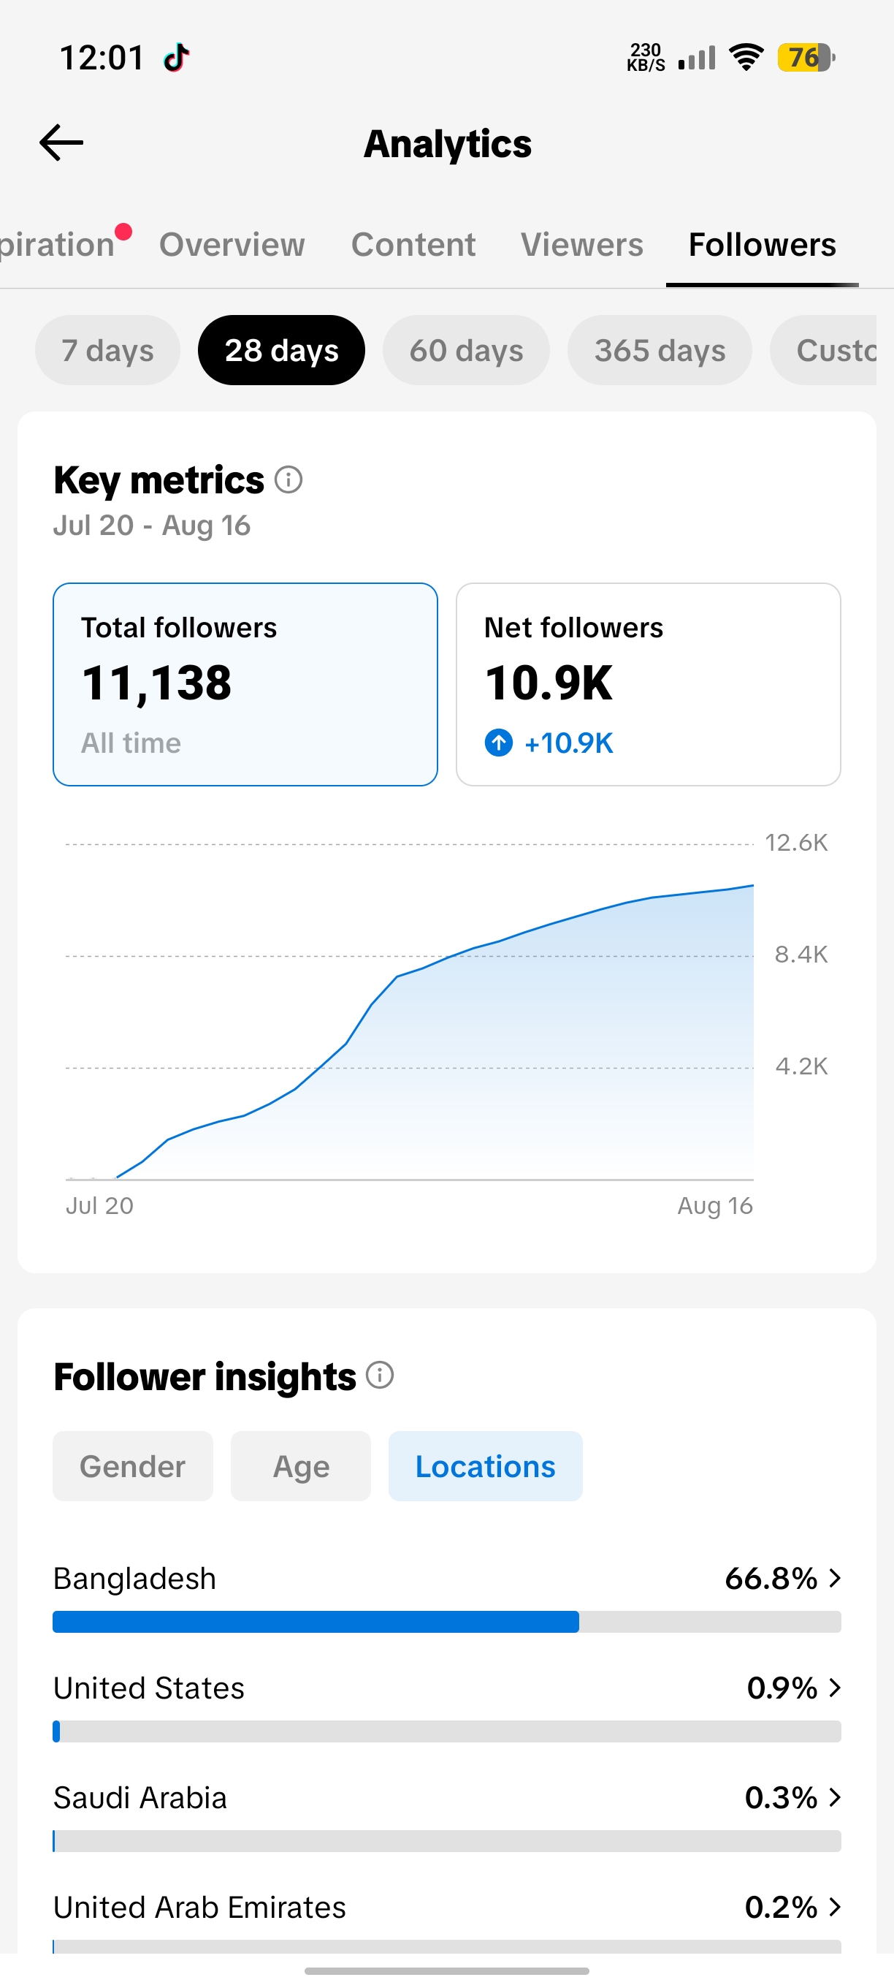This screenshot has width=894, height=1988.
Task: Select the Net followers metric card
Action: (648, 685)
